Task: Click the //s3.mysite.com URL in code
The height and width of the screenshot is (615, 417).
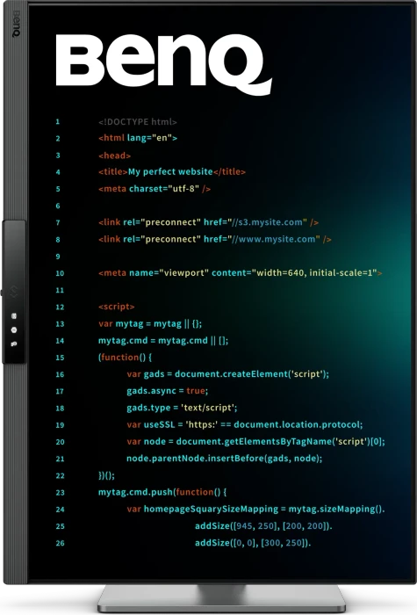Action: (x=270, y=222)
